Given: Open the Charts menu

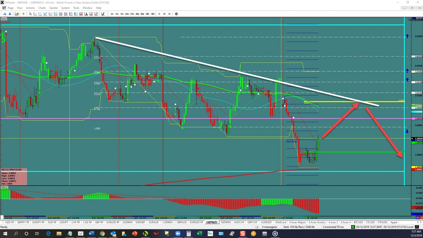Looking at the screenshot, I should point(42,8).
